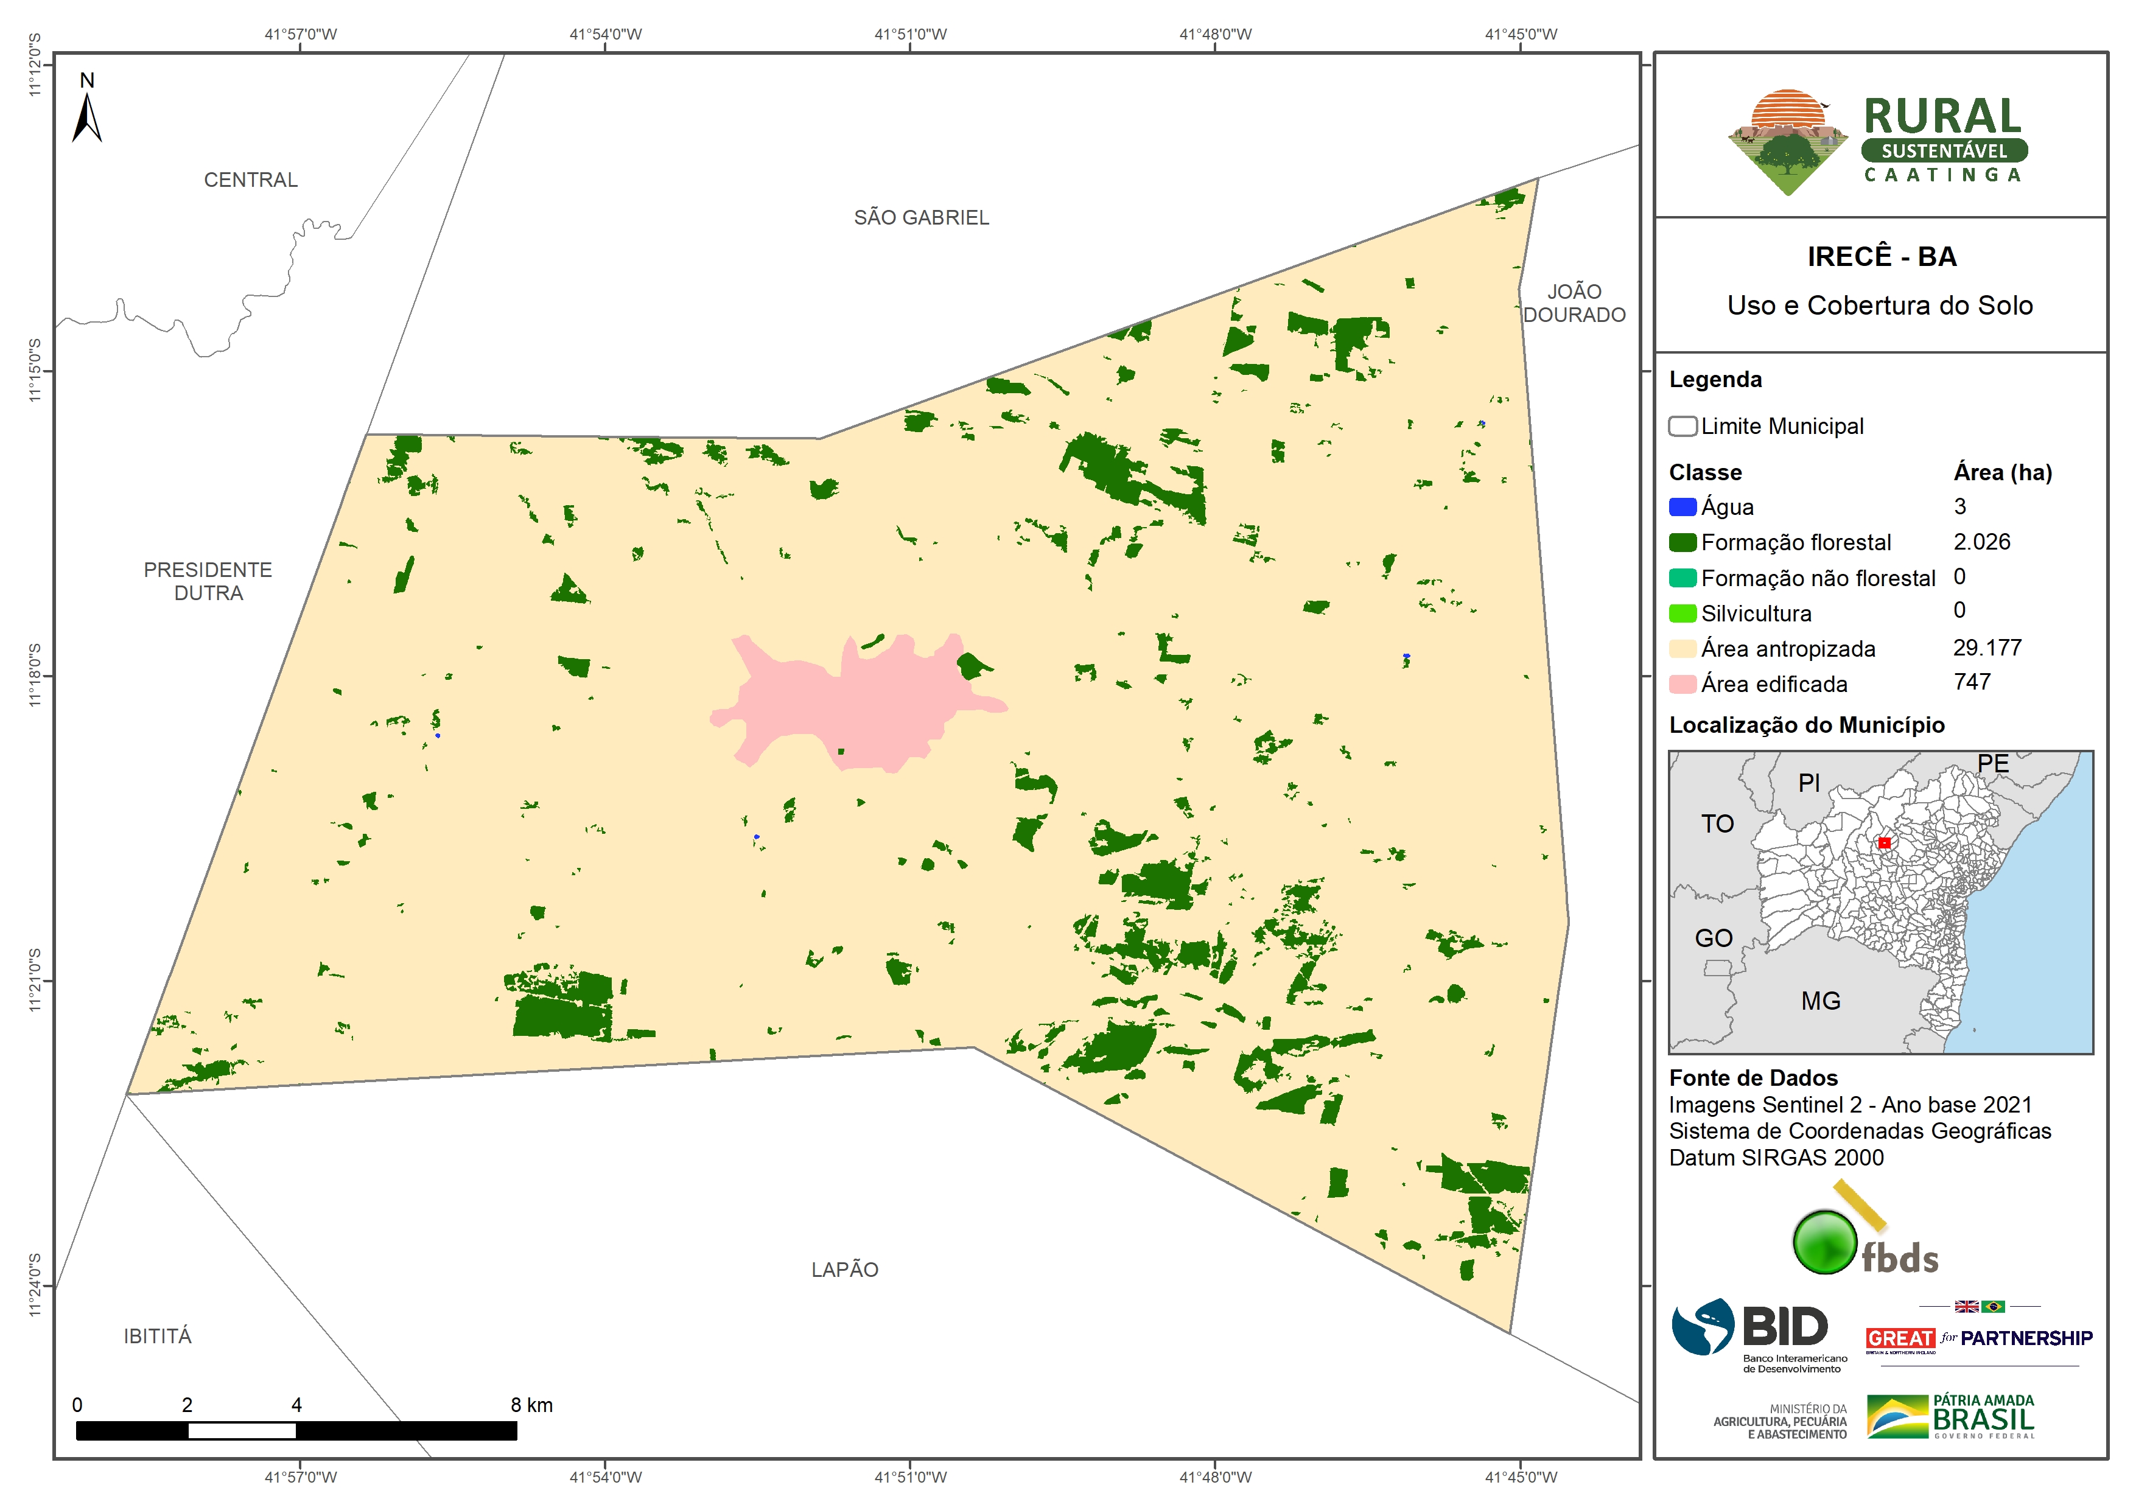Click the PRESIDENTE DUTRA label
The image size is (2136, 1510).
click(x=208, y=581)
